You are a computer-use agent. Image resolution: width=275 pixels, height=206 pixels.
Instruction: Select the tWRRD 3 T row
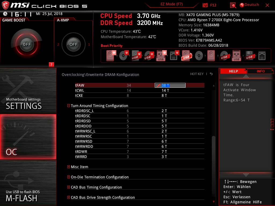click(140, 156)
